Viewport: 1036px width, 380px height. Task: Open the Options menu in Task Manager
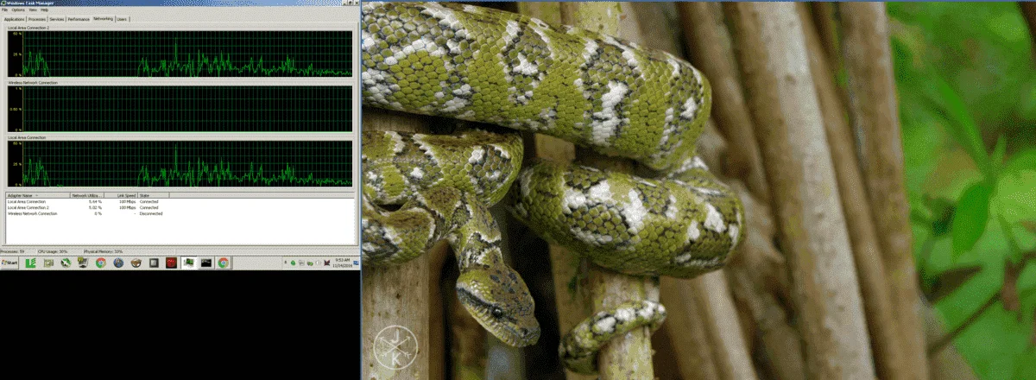pos(18,9)
